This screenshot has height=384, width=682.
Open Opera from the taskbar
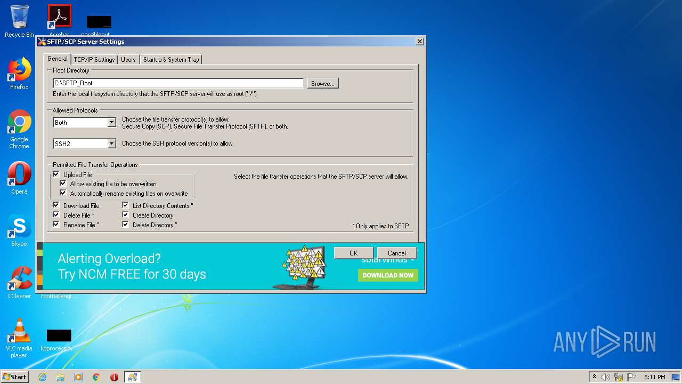click(114, 377)
